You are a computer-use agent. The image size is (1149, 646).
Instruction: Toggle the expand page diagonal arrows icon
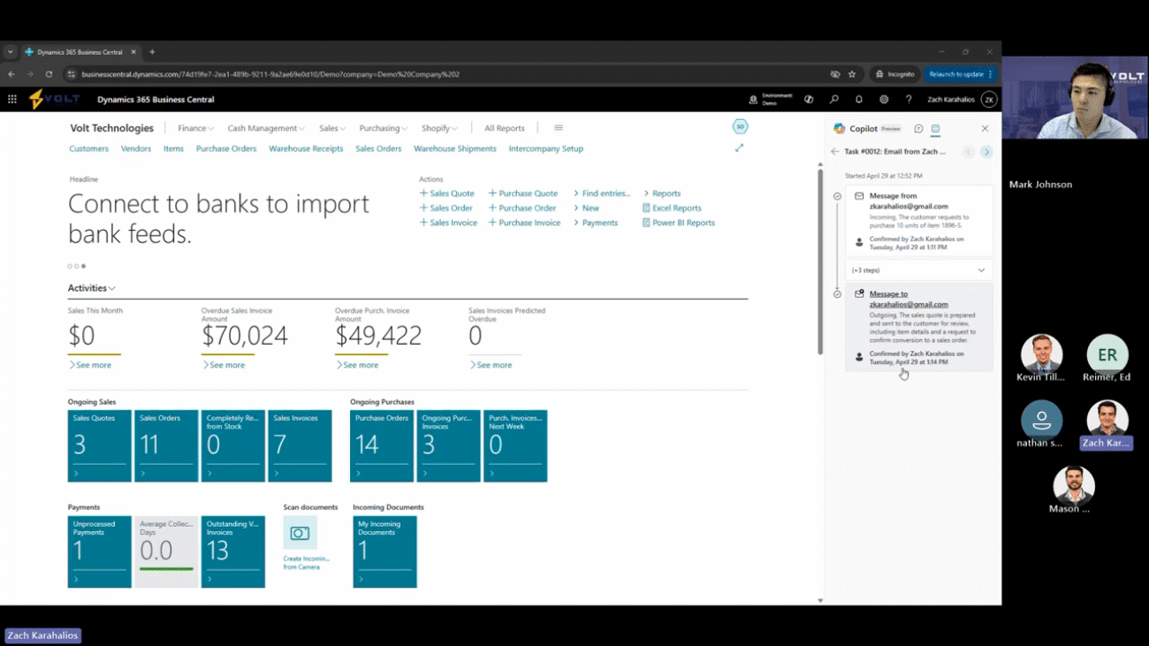pos(739,148)
